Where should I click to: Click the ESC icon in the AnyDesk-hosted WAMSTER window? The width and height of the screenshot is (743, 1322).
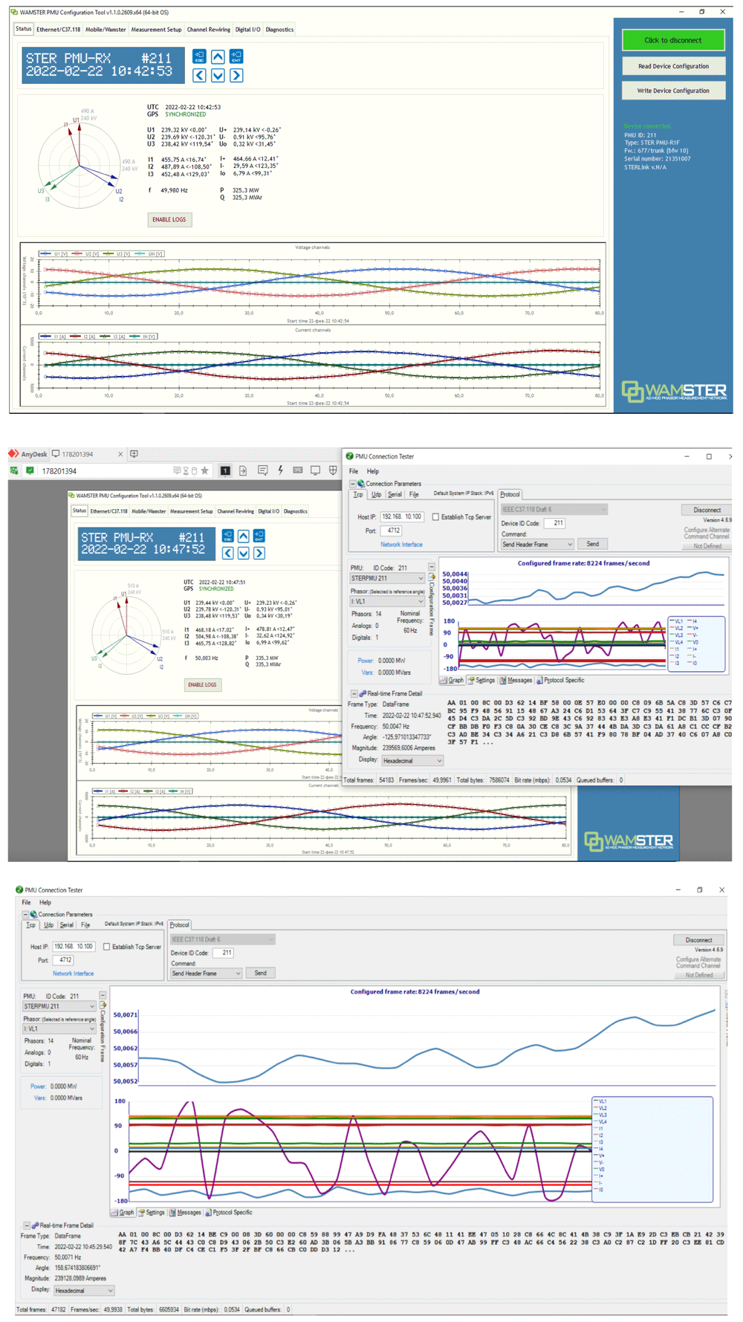point(227,536)
